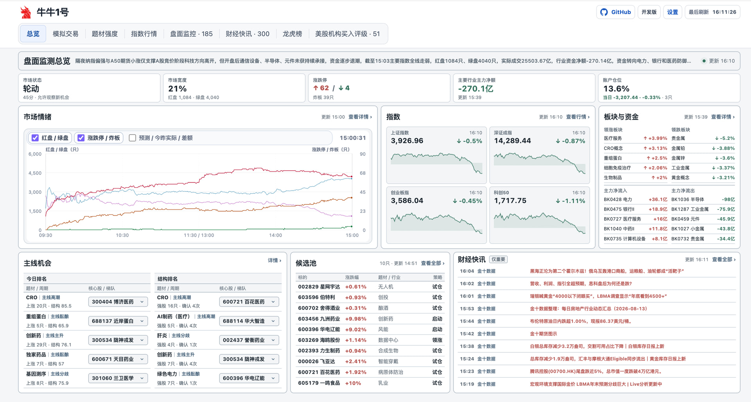Open the 科创50 index chart card
Viewport: 751px width, 402px height.
(x=539, y=215)
